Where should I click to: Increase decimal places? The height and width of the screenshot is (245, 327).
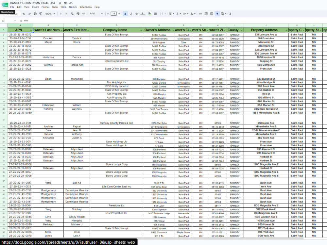(78, 14)
